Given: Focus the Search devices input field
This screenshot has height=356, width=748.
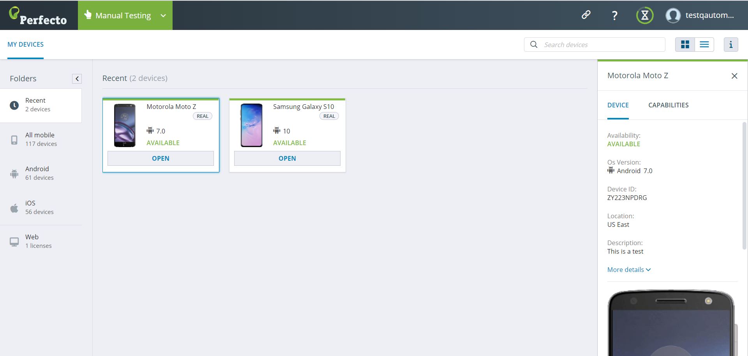Looking at the screenshot, I should click(x=595, y=45).
